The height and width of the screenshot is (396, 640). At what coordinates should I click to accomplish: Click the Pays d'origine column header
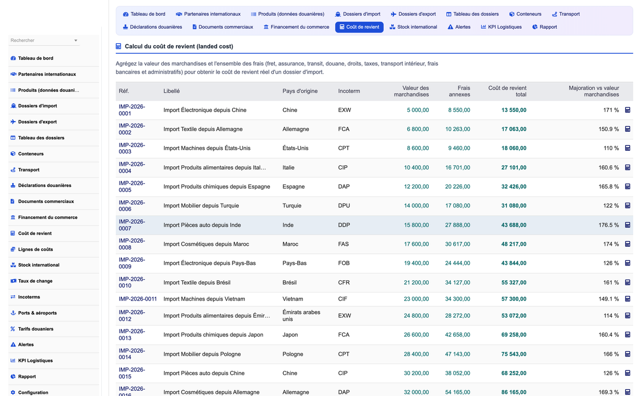pos(300,91)
